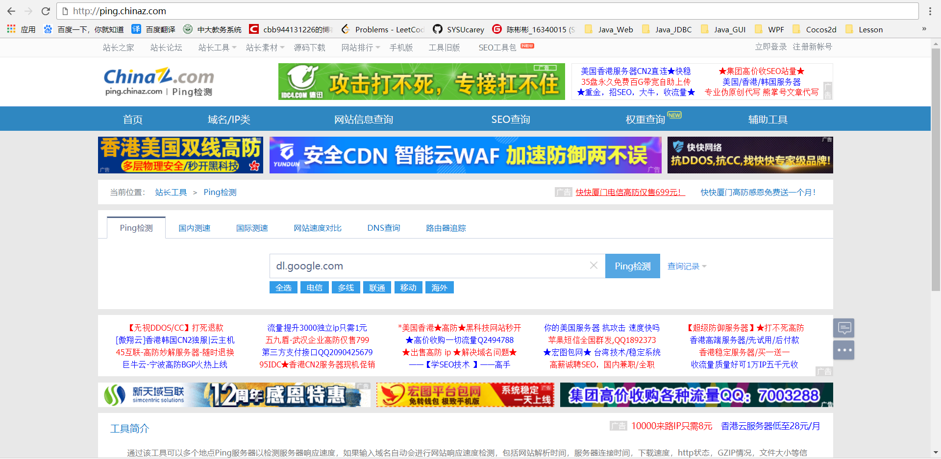Open the SYSUcarey GitHub bookmark
This screenshot has height=459, width=941.
[458, 29]
